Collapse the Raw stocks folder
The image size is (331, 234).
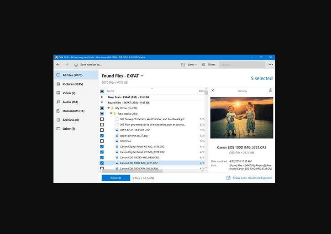111,113
